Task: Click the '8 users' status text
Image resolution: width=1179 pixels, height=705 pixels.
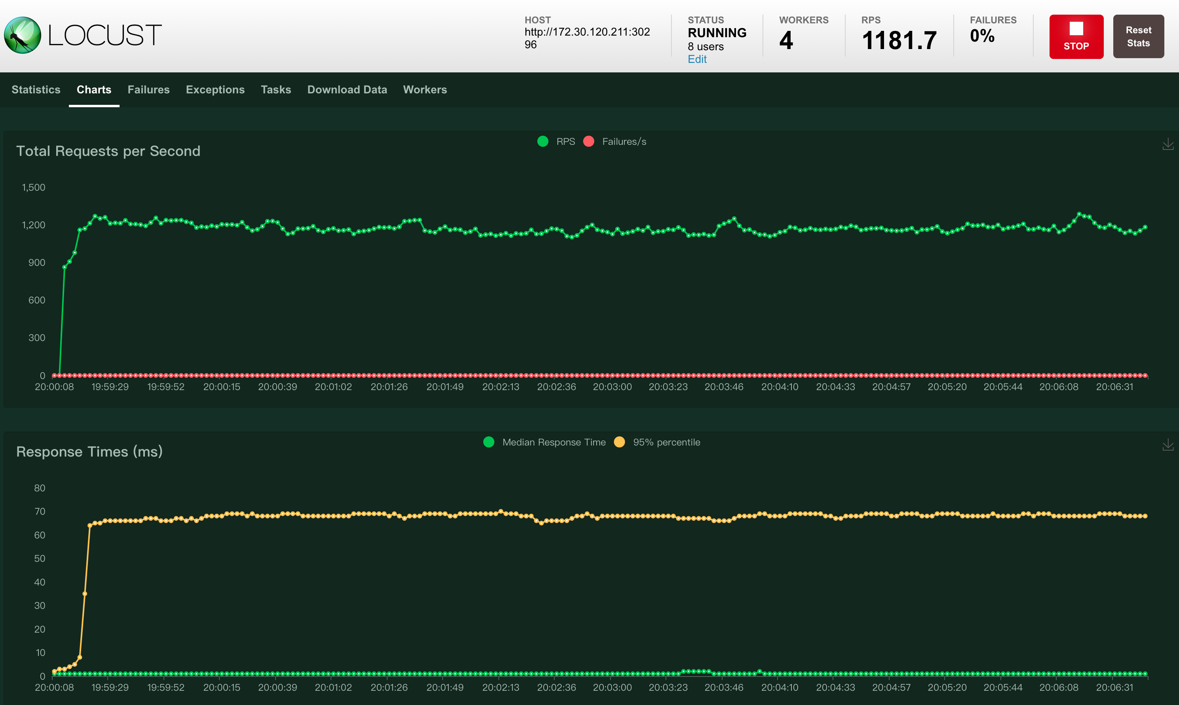Action: 705,47
